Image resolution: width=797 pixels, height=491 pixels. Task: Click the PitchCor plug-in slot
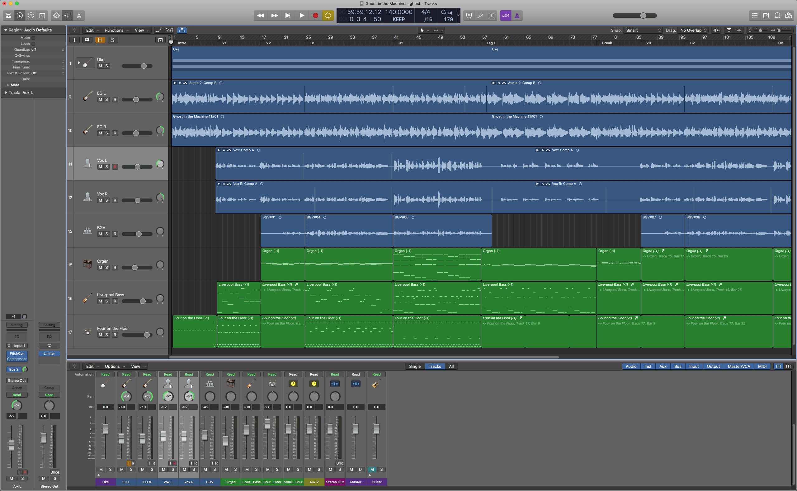[x=17, y=353]
